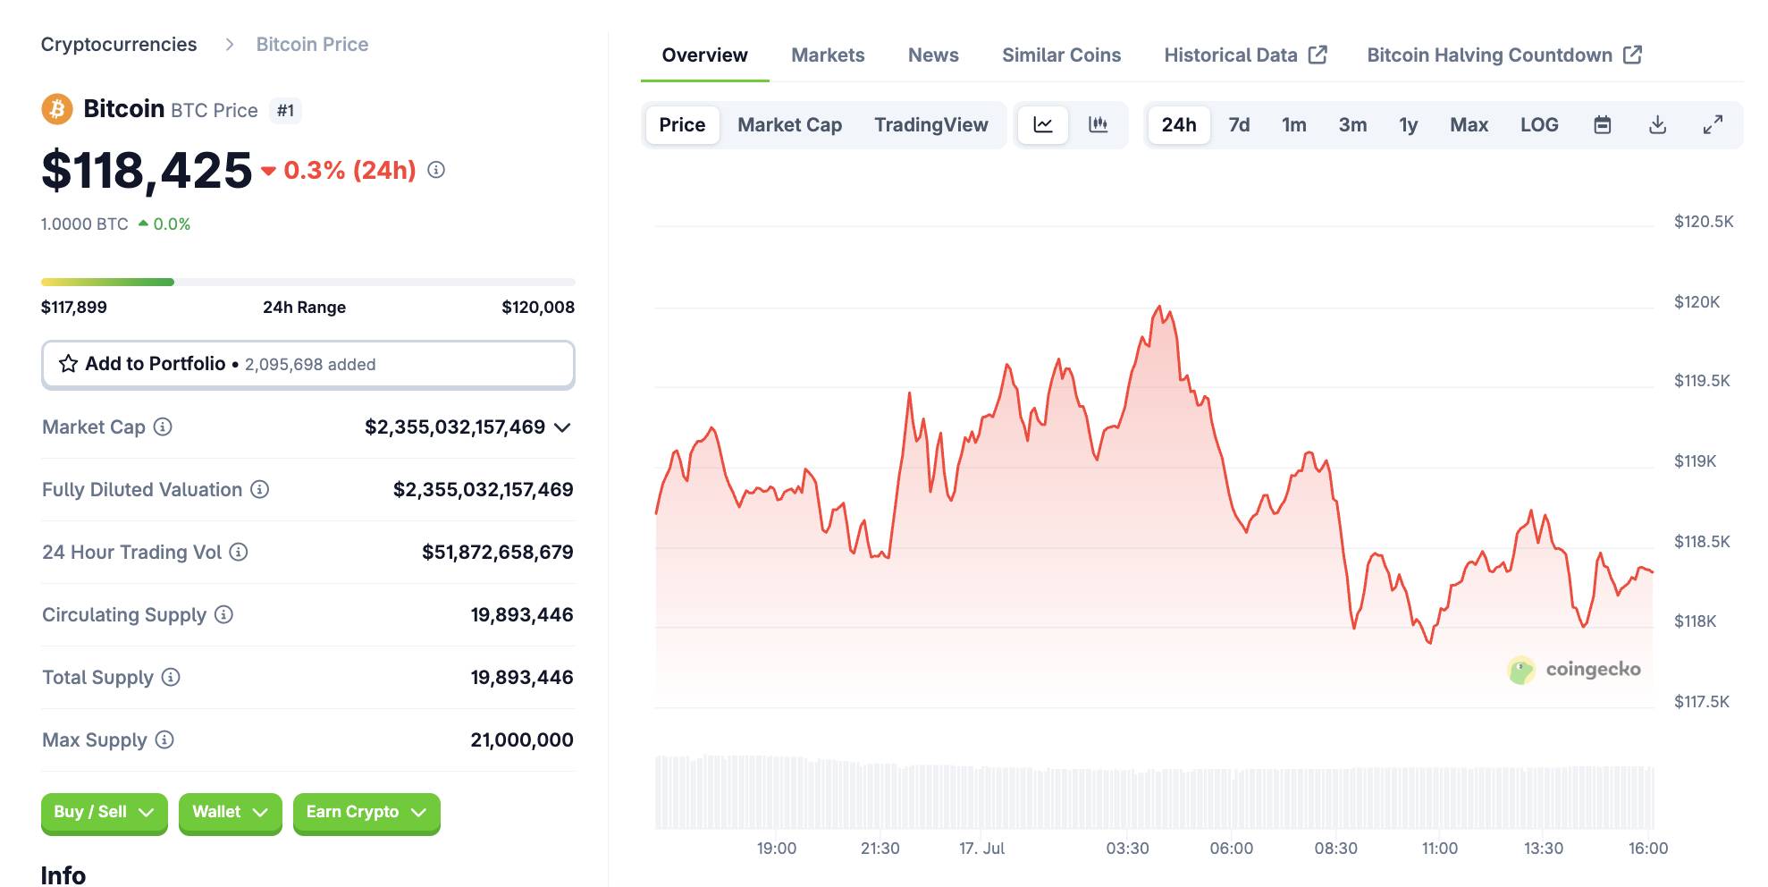This screenshot has height=887, width=1768.
Task: Click the price chart peak near $120K
Action: click(1160, 307)
